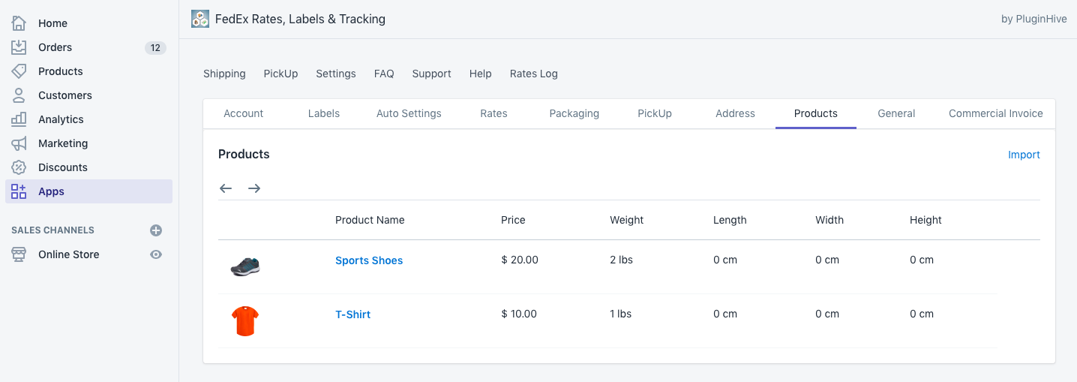The height and width of the screenshot is (382, 1077).
Task: Click the Product Name column header
Action: [370, 220]
